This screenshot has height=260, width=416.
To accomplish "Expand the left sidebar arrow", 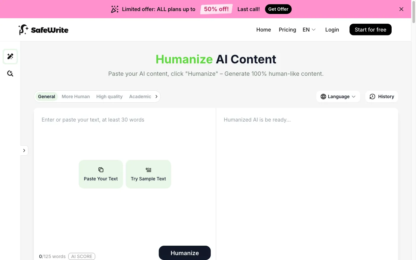I will (x=24, y=150).
